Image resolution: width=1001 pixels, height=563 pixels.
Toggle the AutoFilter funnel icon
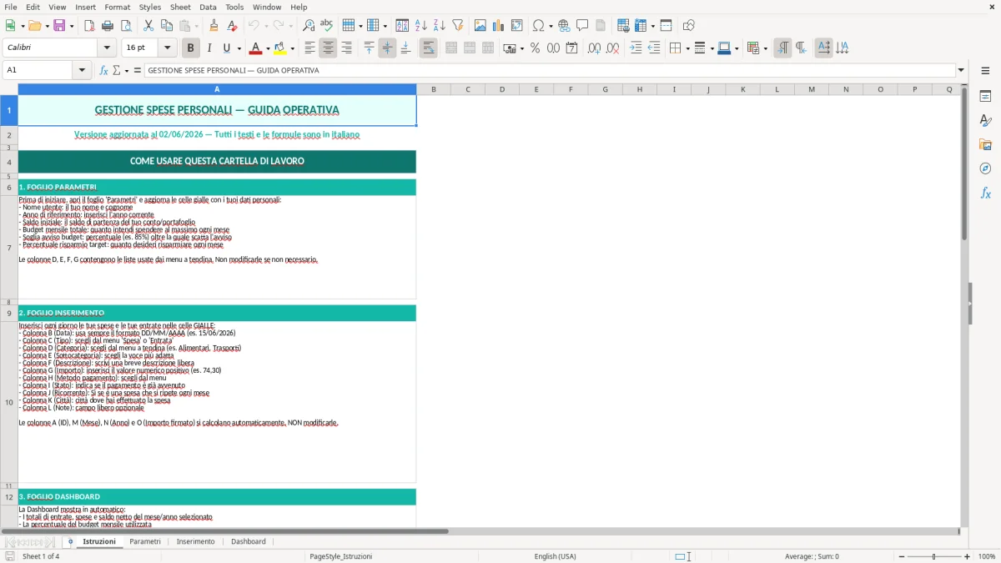coord(457,26)
